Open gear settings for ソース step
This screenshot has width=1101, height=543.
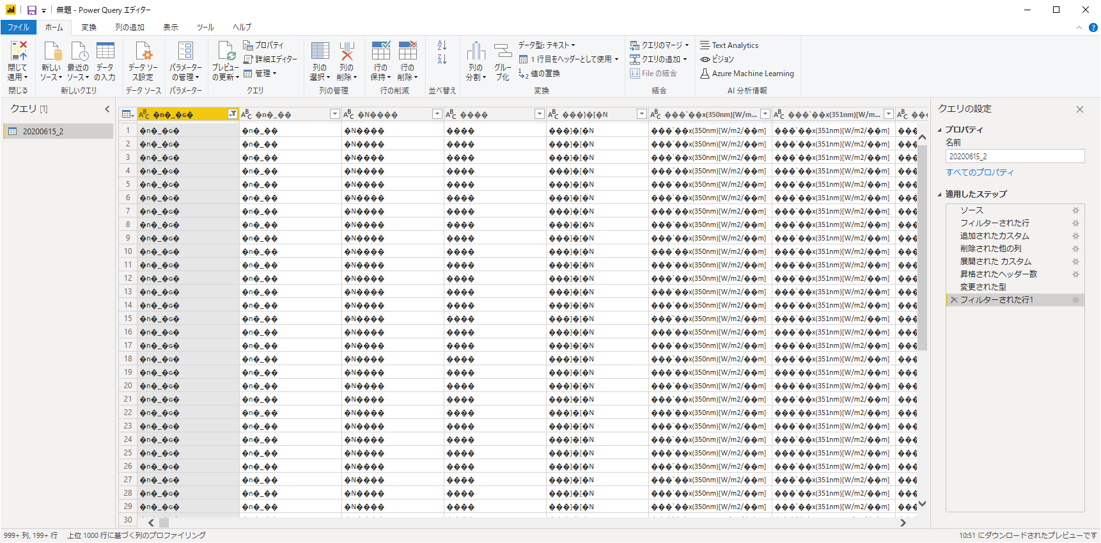pos(1075,210)
